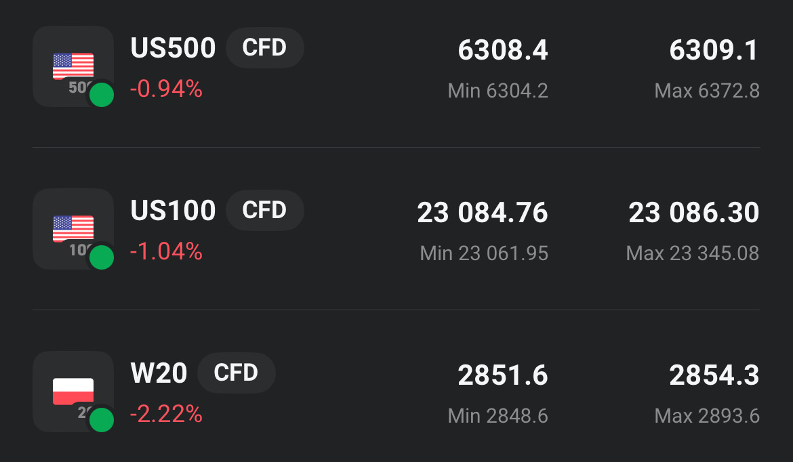Click the US100 Max 23 345.08 value
The width and height of the screenshot is (793, 462).
(693, 253)
